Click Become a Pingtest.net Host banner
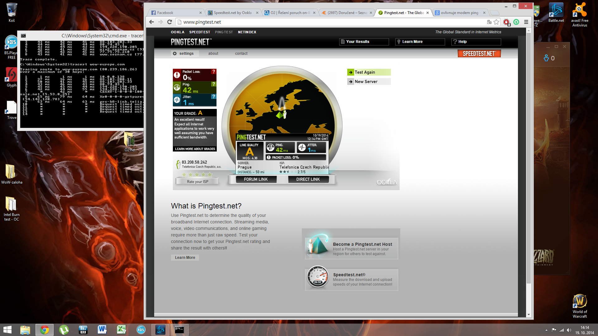 point(351,248)
